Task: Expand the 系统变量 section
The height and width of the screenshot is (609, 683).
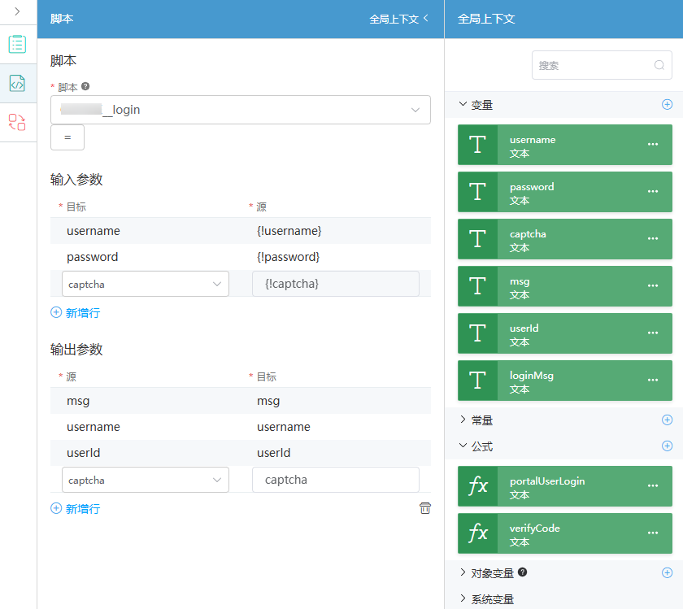Action: [463, 599]
